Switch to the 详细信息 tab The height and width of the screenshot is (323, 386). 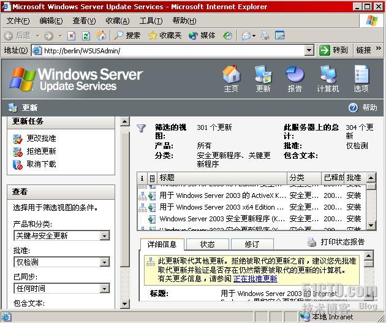click(x=162, y=244)
